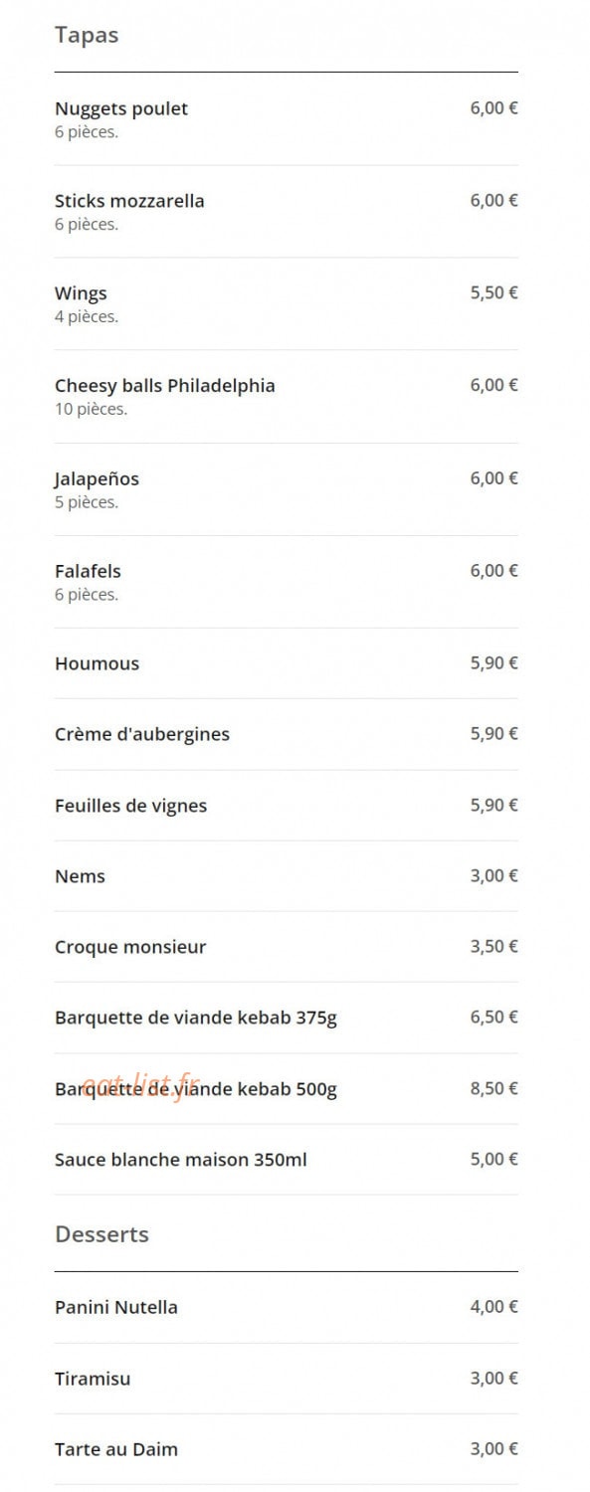Choose Sticks mozzarella from the Tapas list
The width and height of the screenshot is (590, 1492).
tap(287, 212)
